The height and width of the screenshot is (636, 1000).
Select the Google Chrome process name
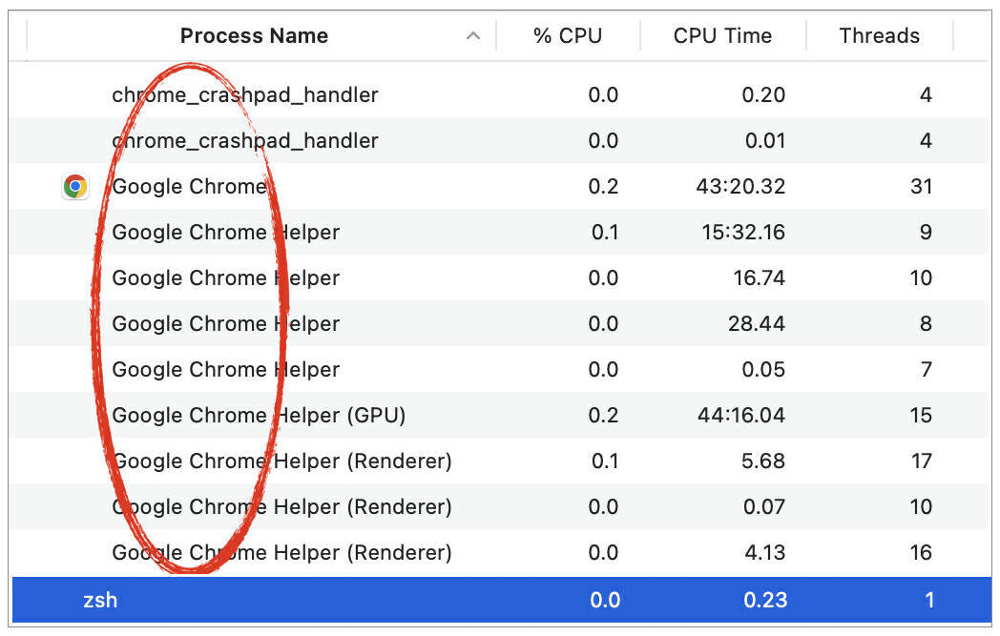pyautogui.click(x=189, y=187)
